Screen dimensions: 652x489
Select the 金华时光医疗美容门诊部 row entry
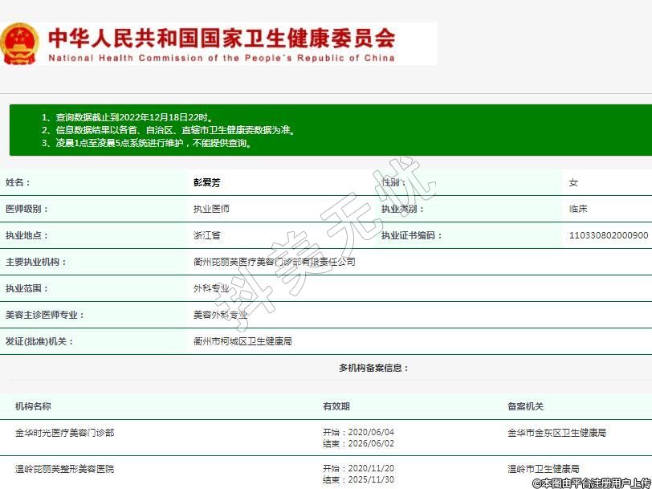(64, 432)
